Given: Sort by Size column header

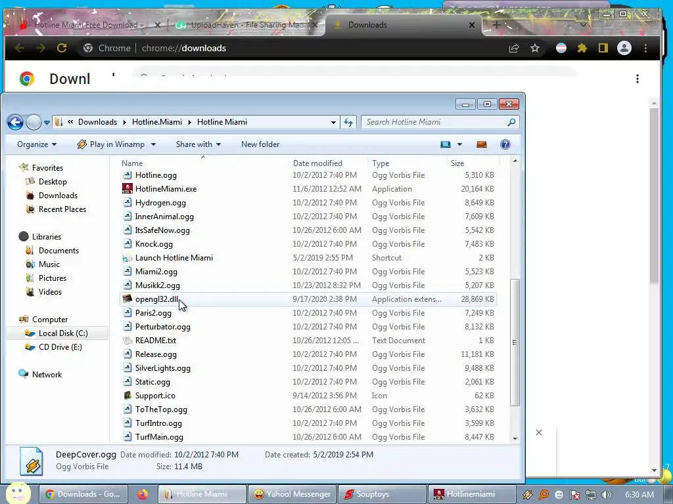Looking at the screenshot, I should pyautogui.click(x=457, y=163).
